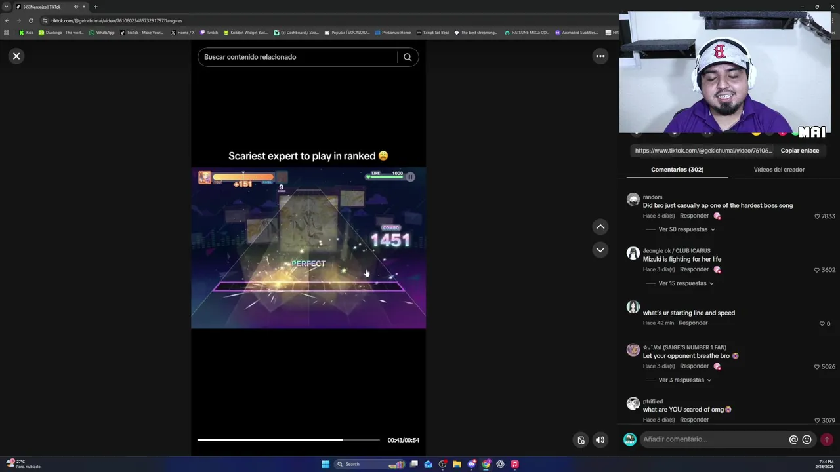Open the emoji picker in comment box
Viewport: 840px width, 472px height.
(807, 439)
